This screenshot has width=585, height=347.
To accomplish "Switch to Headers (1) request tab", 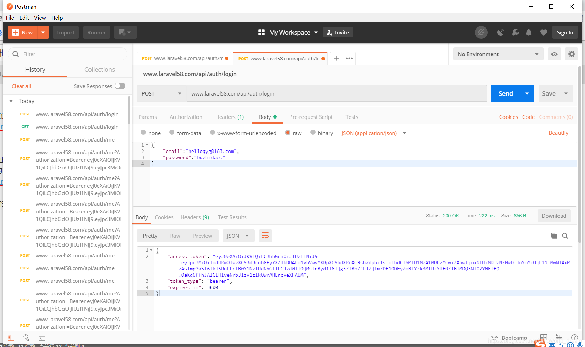I will [x=230, y=117].
